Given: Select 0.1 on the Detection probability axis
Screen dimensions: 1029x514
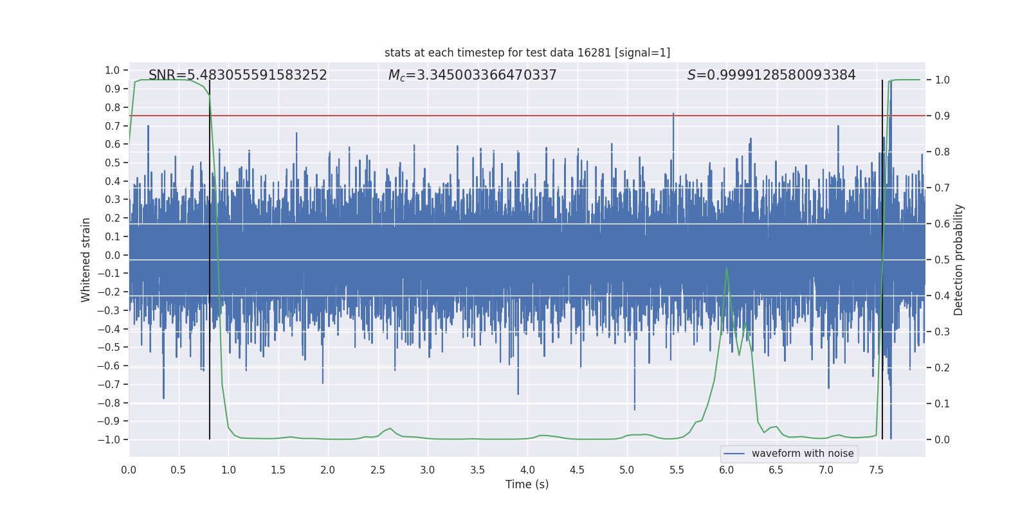Looking at the screenshot, I should click(942, 404).
